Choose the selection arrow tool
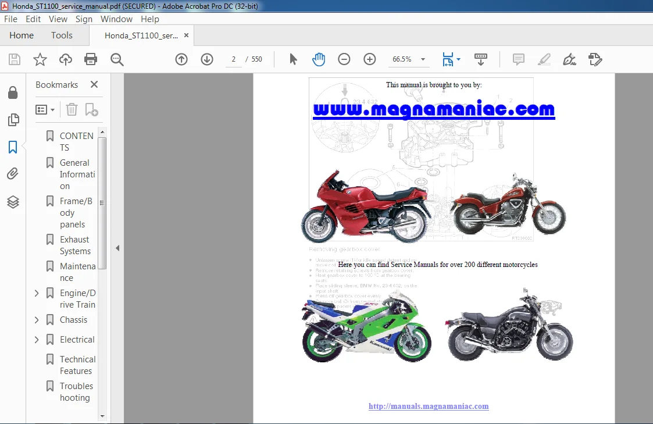 click(x=293, y=59)
